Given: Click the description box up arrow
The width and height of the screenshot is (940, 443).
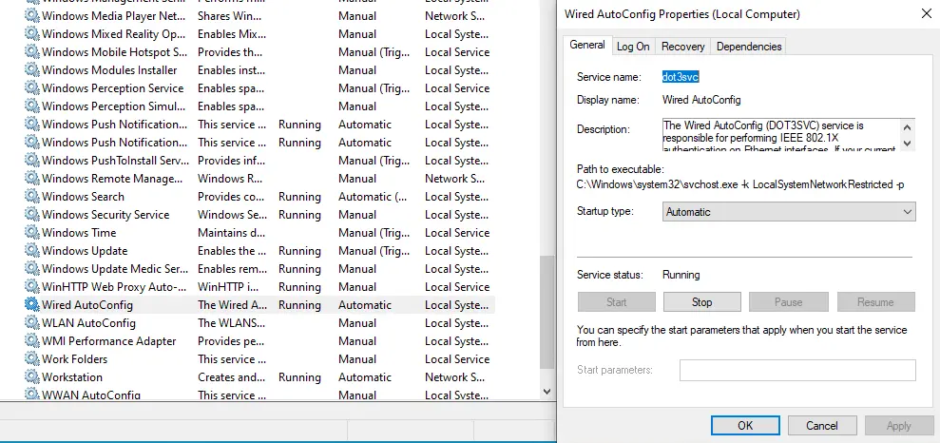Looking at the screenshot, I should pyautogui.click(x=907, y=127).
